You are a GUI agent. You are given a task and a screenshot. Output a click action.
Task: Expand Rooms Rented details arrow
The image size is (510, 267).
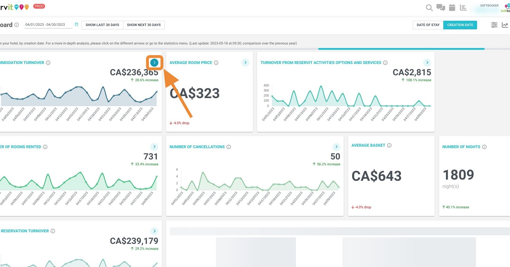pyautogui.click(x=154, y=147)
